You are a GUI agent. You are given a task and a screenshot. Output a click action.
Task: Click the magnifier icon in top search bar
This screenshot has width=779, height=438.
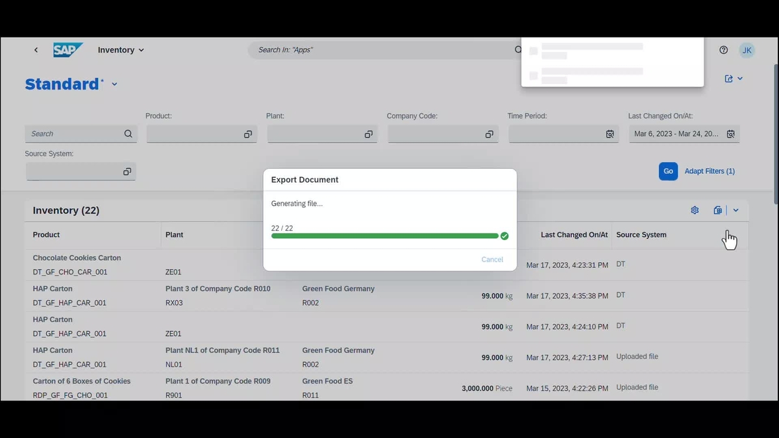(518, 50)
